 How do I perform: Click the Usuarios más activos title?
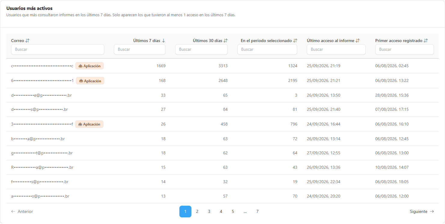29,8
